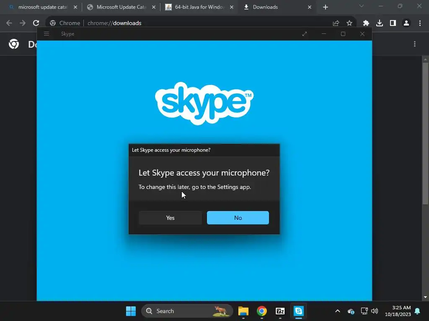Open Chrome profile avatar

(x=406, y=23)
